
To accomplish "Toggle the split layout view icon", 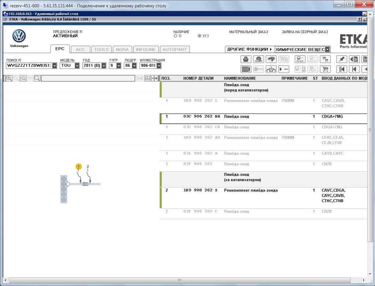I will [148, 78].
